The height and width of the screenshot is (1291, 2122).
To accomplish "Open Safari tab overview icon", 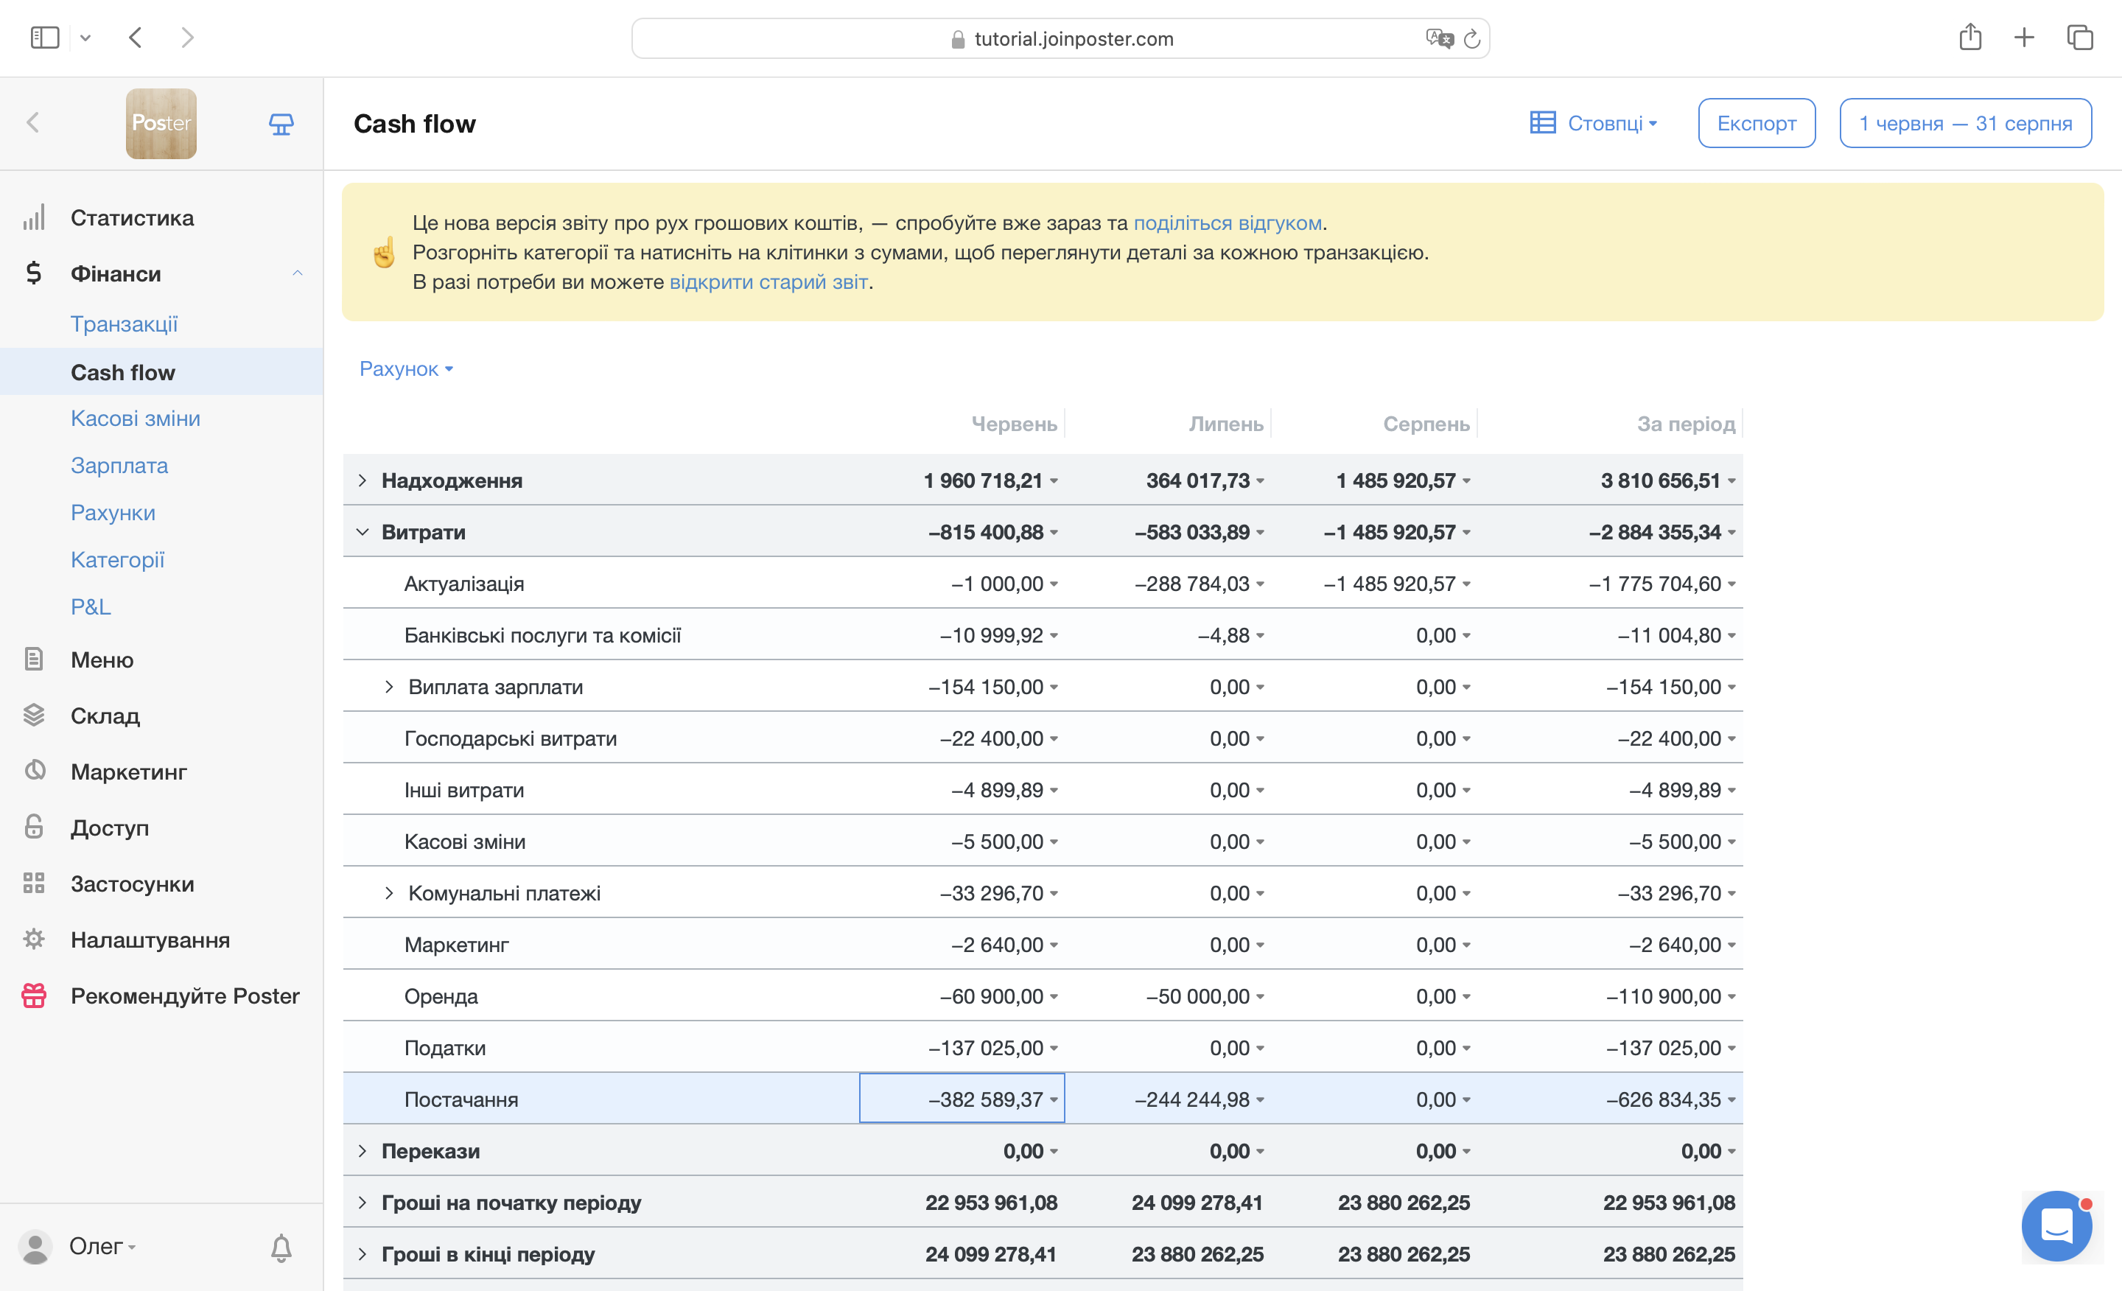I will (x=2079, y=38).
